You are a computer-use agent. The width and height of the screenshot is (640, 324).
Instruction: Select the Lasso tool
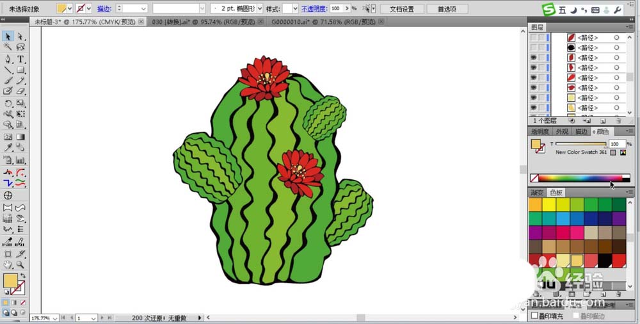click(20, 47)
